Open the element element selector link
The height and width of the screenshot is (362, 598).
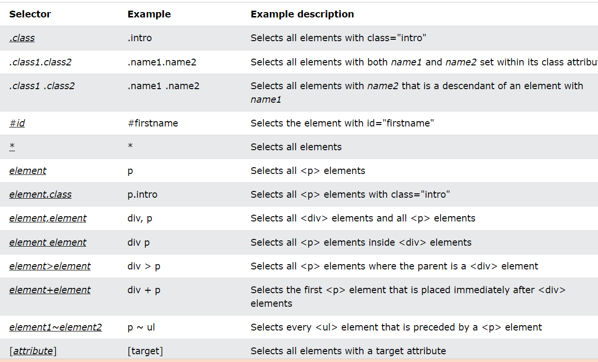click(47, 242)
